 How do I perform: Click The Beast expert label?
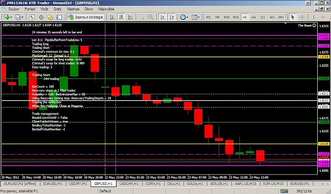(305, 25)
